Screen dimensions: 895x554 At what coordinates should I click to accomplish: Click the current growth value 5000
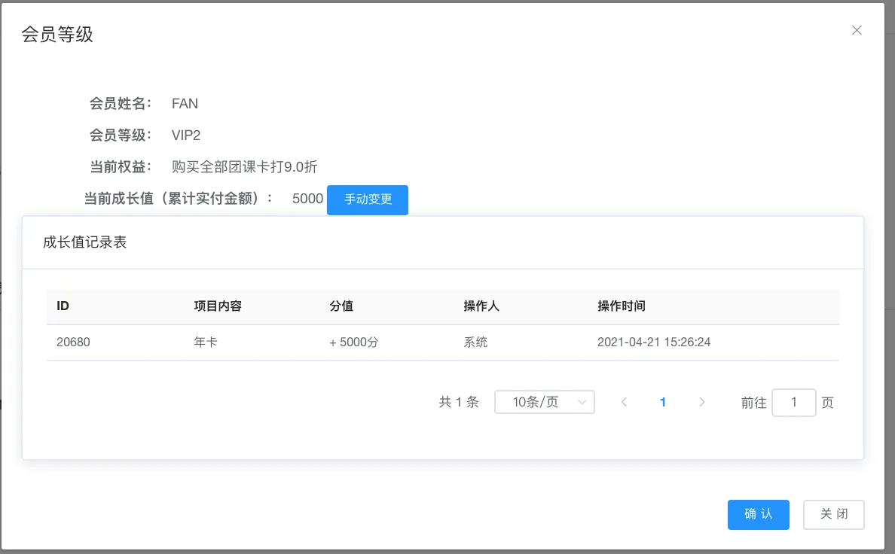click(x=307, y=199)
